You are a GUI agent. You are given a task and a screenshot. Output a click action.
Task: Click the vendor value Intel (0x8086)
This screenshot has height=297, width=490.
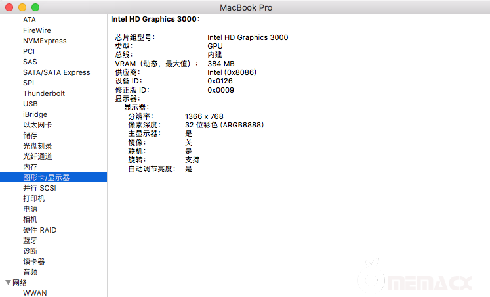click(232, 72)
